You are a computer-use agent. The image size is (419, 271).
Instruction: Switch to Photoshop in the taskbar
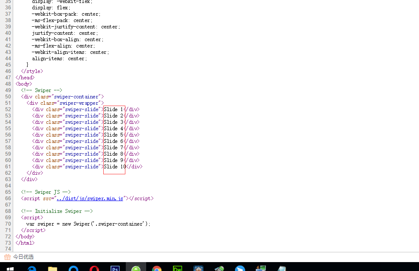pos(115,268)
